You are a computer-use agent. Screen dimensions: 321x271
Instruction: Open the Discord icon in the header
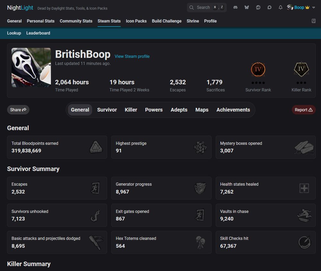[236, 7]
